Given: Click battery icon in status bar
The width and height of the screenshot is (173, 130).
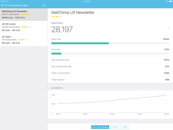Looking at the screenshot, I should [x=171, y=1].
